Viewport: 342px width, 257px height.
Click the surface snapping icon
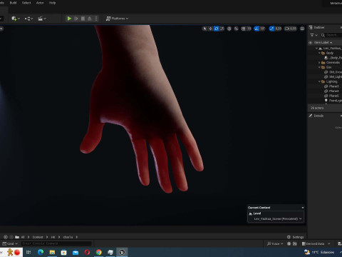tap(237, 29)
